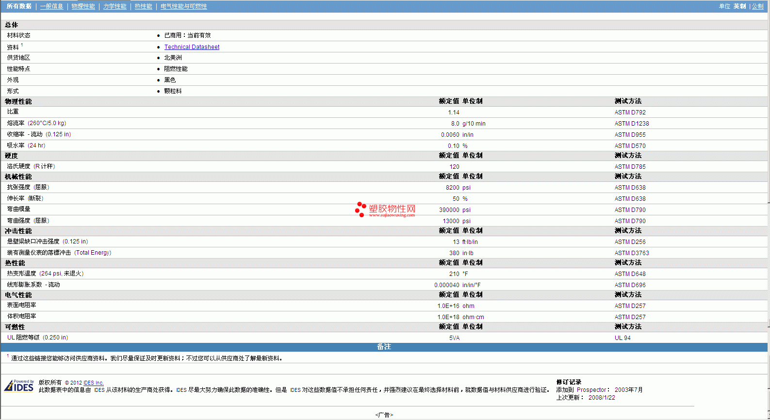Screen dimensions: 770x420
Task: Click the 1.0E+16 surface resistivity value
Action: point(448,306)
